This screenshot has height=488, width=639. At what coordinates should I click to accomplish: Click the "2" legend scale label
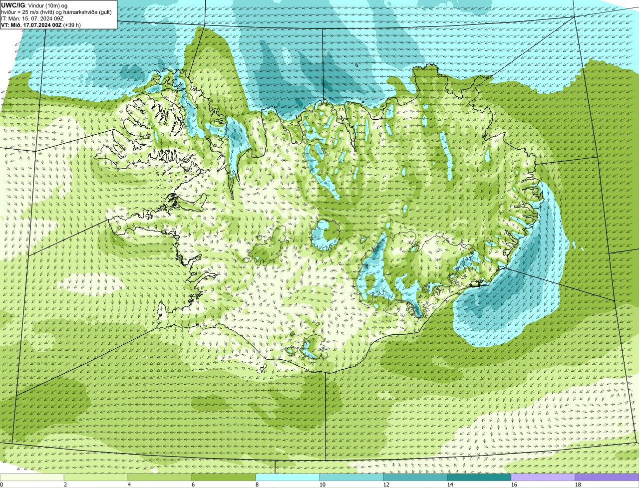(x=65, y=485)
